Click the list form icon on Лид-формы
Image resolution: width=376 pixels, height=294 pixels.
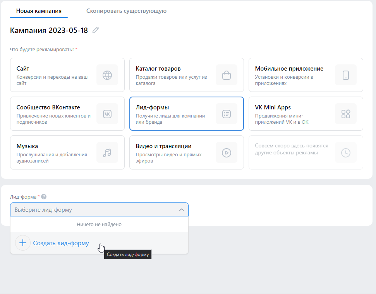pos(227,114)
